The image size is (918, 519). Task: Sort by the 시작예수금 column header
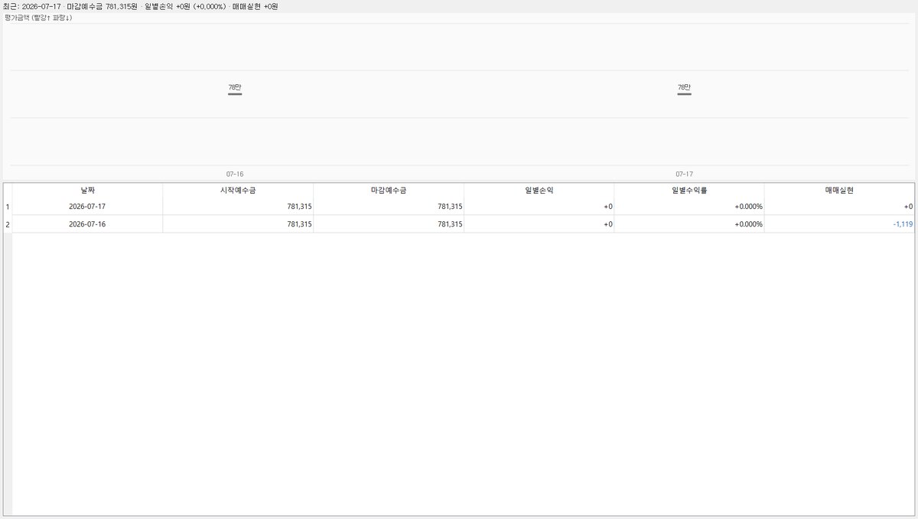[x=238, y=190]
